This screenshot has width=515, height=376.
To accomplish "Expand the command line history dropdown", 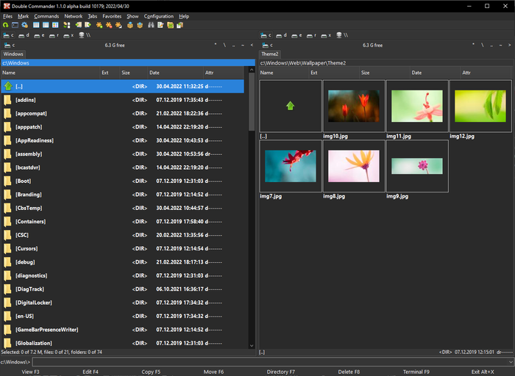I will click(511, 362).
